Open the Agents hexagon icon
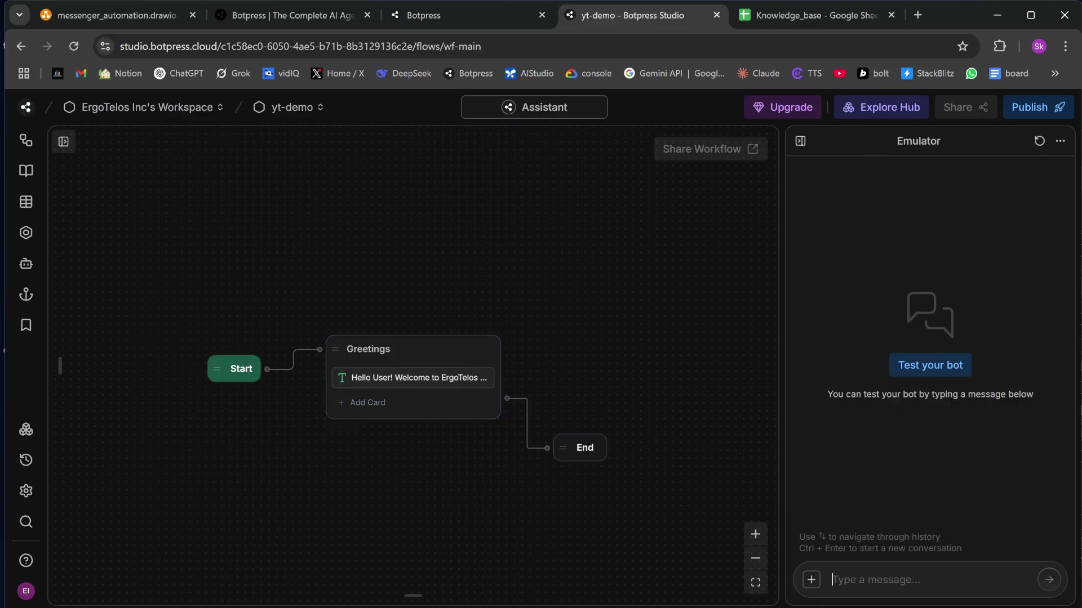This screenshot has width=1082, height=608. click(x=26, y=233)
